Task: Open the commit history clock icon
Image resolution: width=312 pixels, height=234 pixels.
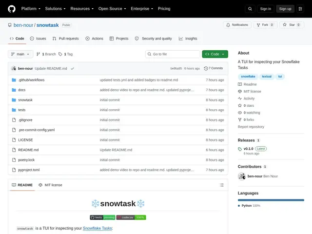Action: click(x=206, y=68)
